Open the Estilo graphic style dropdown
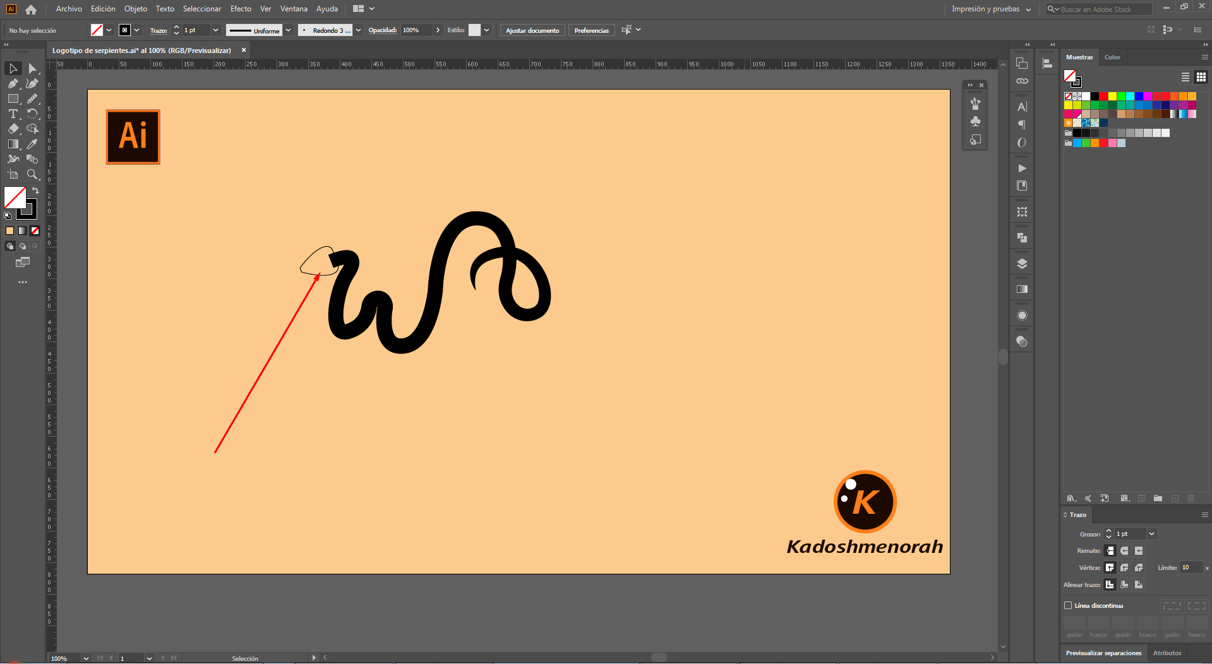 [486, 30]
